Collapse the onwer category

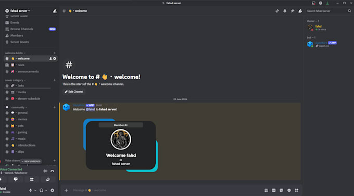click(x=15, y=80)
